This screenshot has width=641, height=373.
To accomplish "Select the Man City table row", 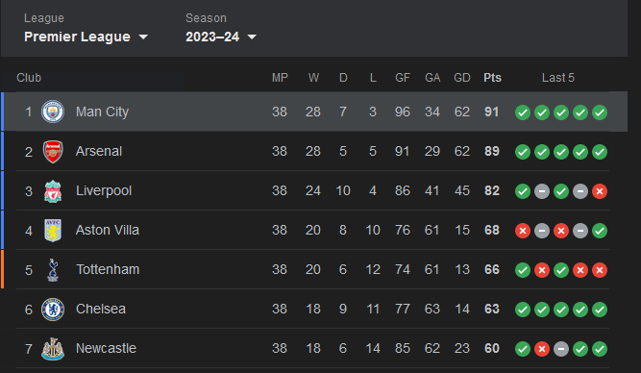I will [314, 112].
